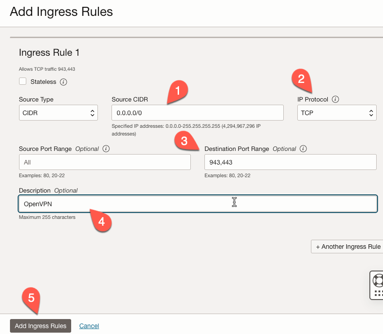Focus the Description field containing OpenVPN

(198, 203)
